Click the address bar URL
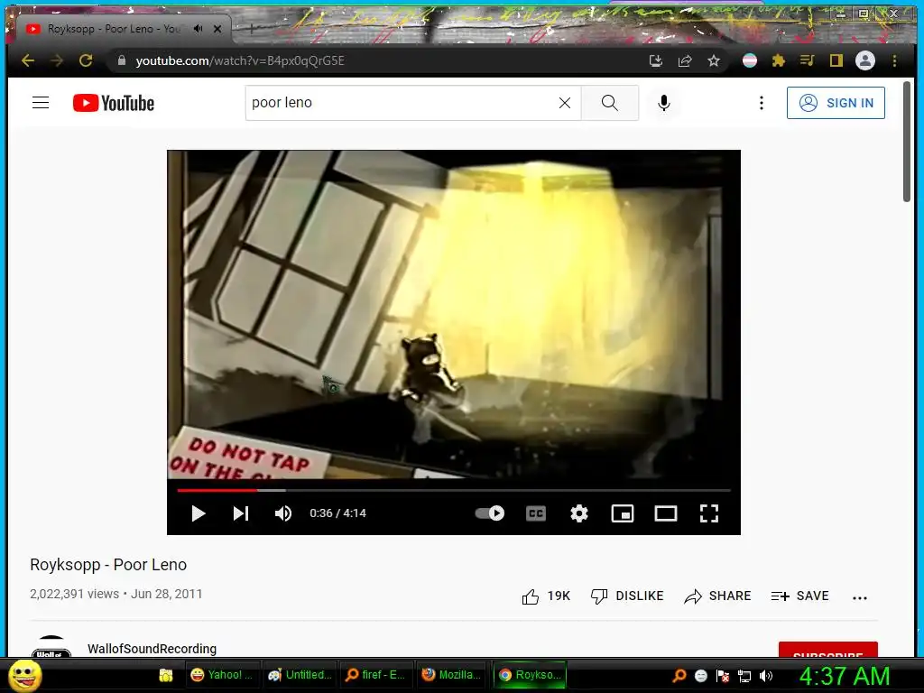The height and width of the screenshot is (693, 924). click(x=240, y=60)
